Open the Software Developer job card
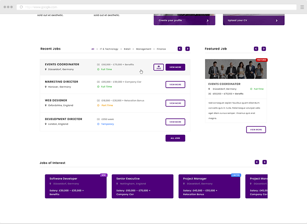Viewport: 307px width, 224px height. (x=76, y=186)
